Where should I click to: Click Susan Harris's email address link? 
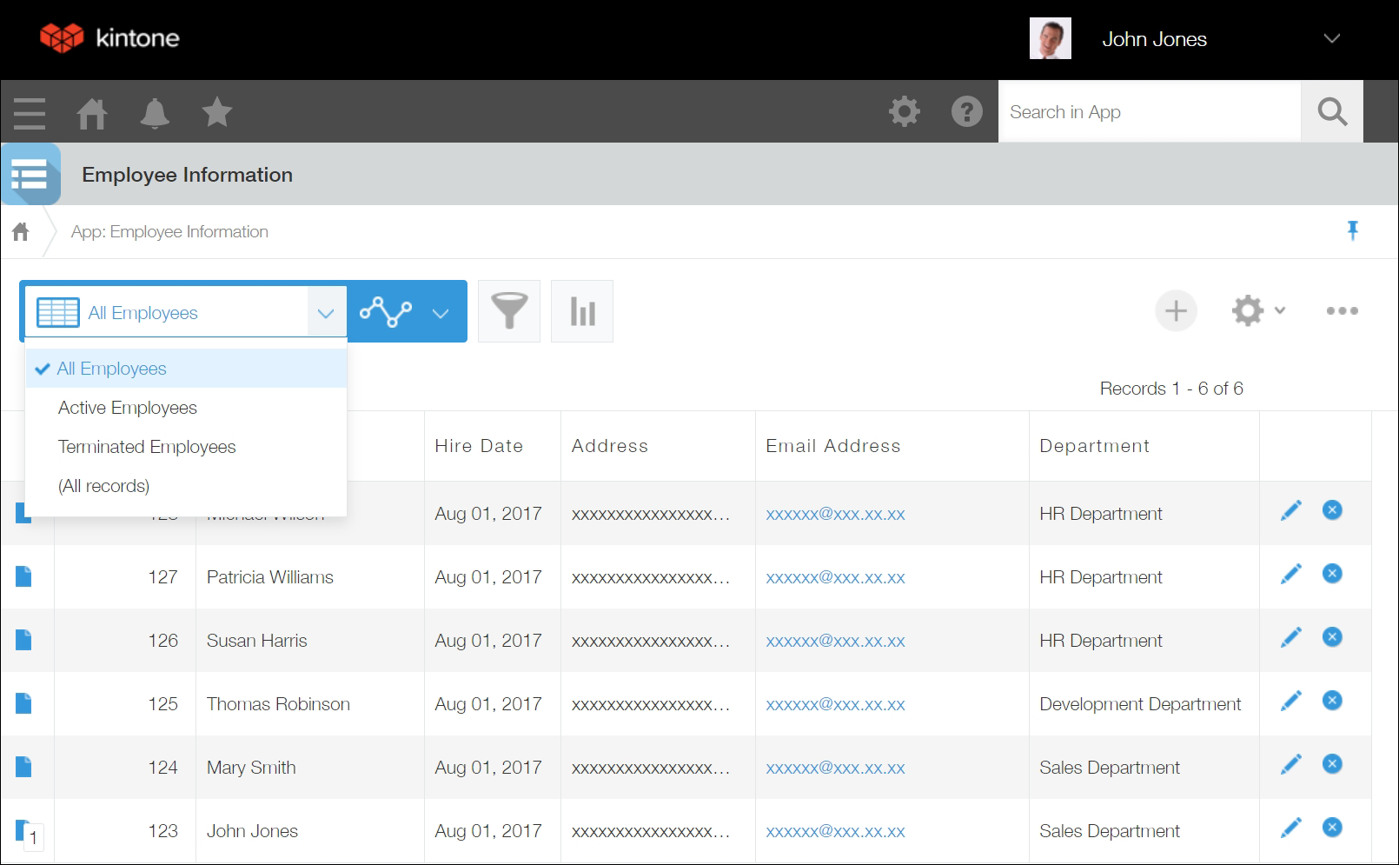pyautogui.click(x=835, y=642)
